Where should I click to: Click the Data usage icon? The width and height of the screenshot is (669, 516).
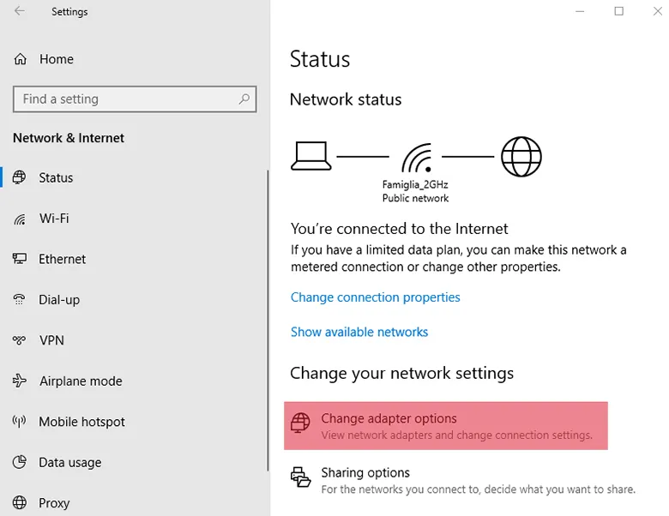pos(20,463)
